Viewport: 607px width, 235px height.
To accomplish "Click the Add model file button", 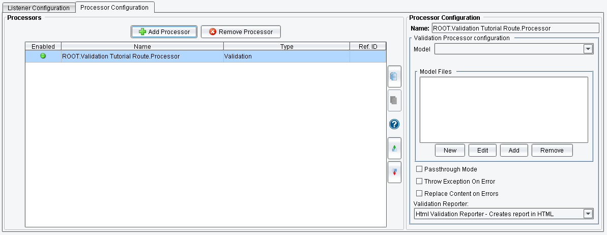I will (x=514, y=151).
